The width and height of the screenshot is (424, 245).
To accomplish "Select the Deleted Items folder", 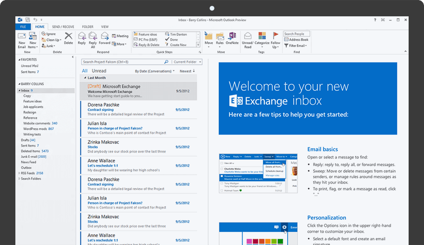I will (31, 151).
